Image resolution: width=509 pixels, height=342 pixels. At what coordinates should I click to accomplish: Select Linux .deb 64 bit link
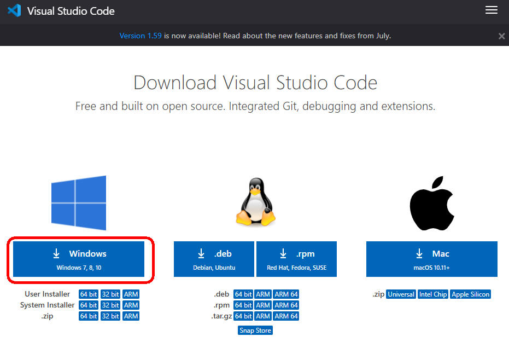[243, 294]
